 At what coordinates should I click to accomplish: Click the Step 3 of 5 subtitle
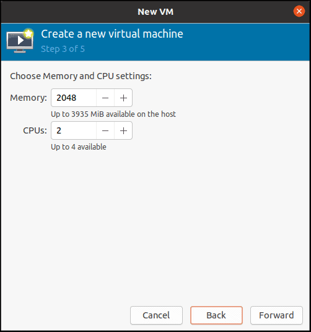click(63, 49)
